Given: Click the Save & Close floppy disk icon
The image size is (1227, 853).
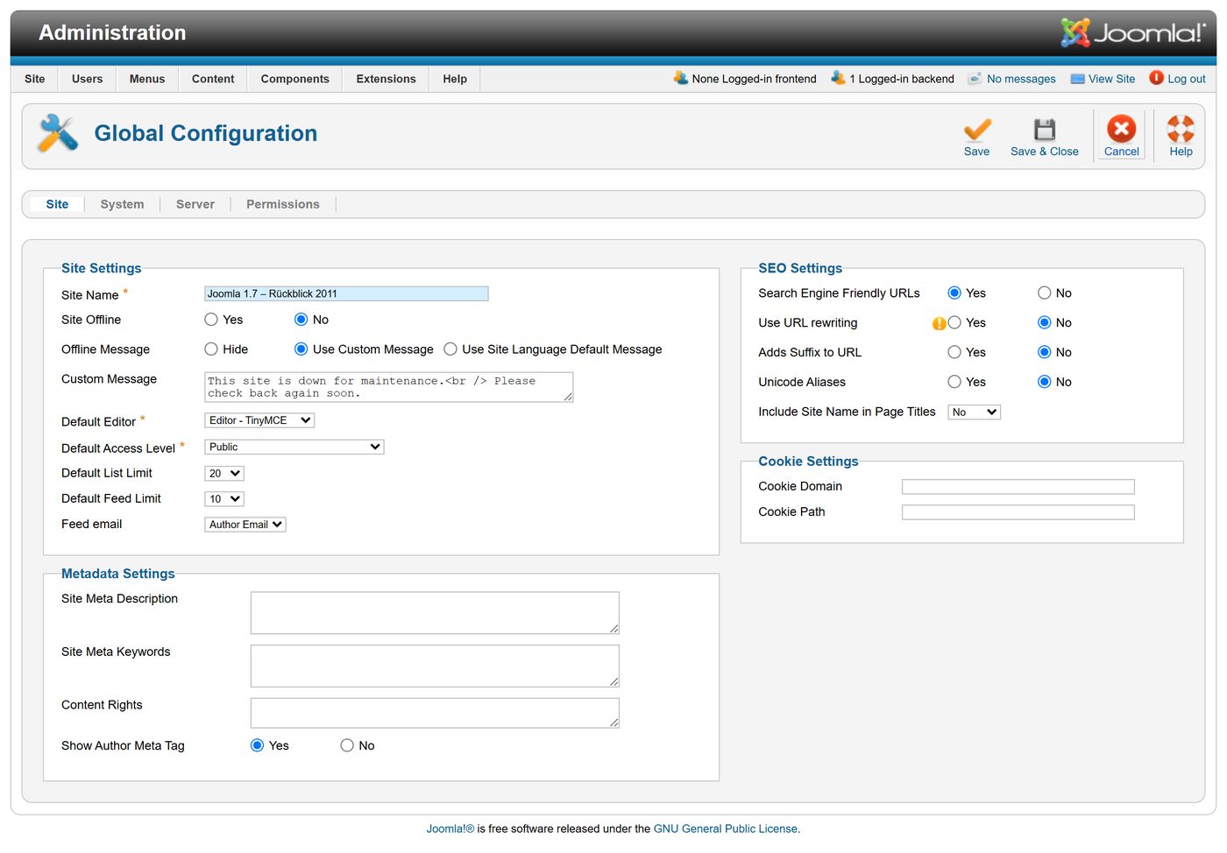Looking at the screenshot, I should click(x=1044, y=130).
